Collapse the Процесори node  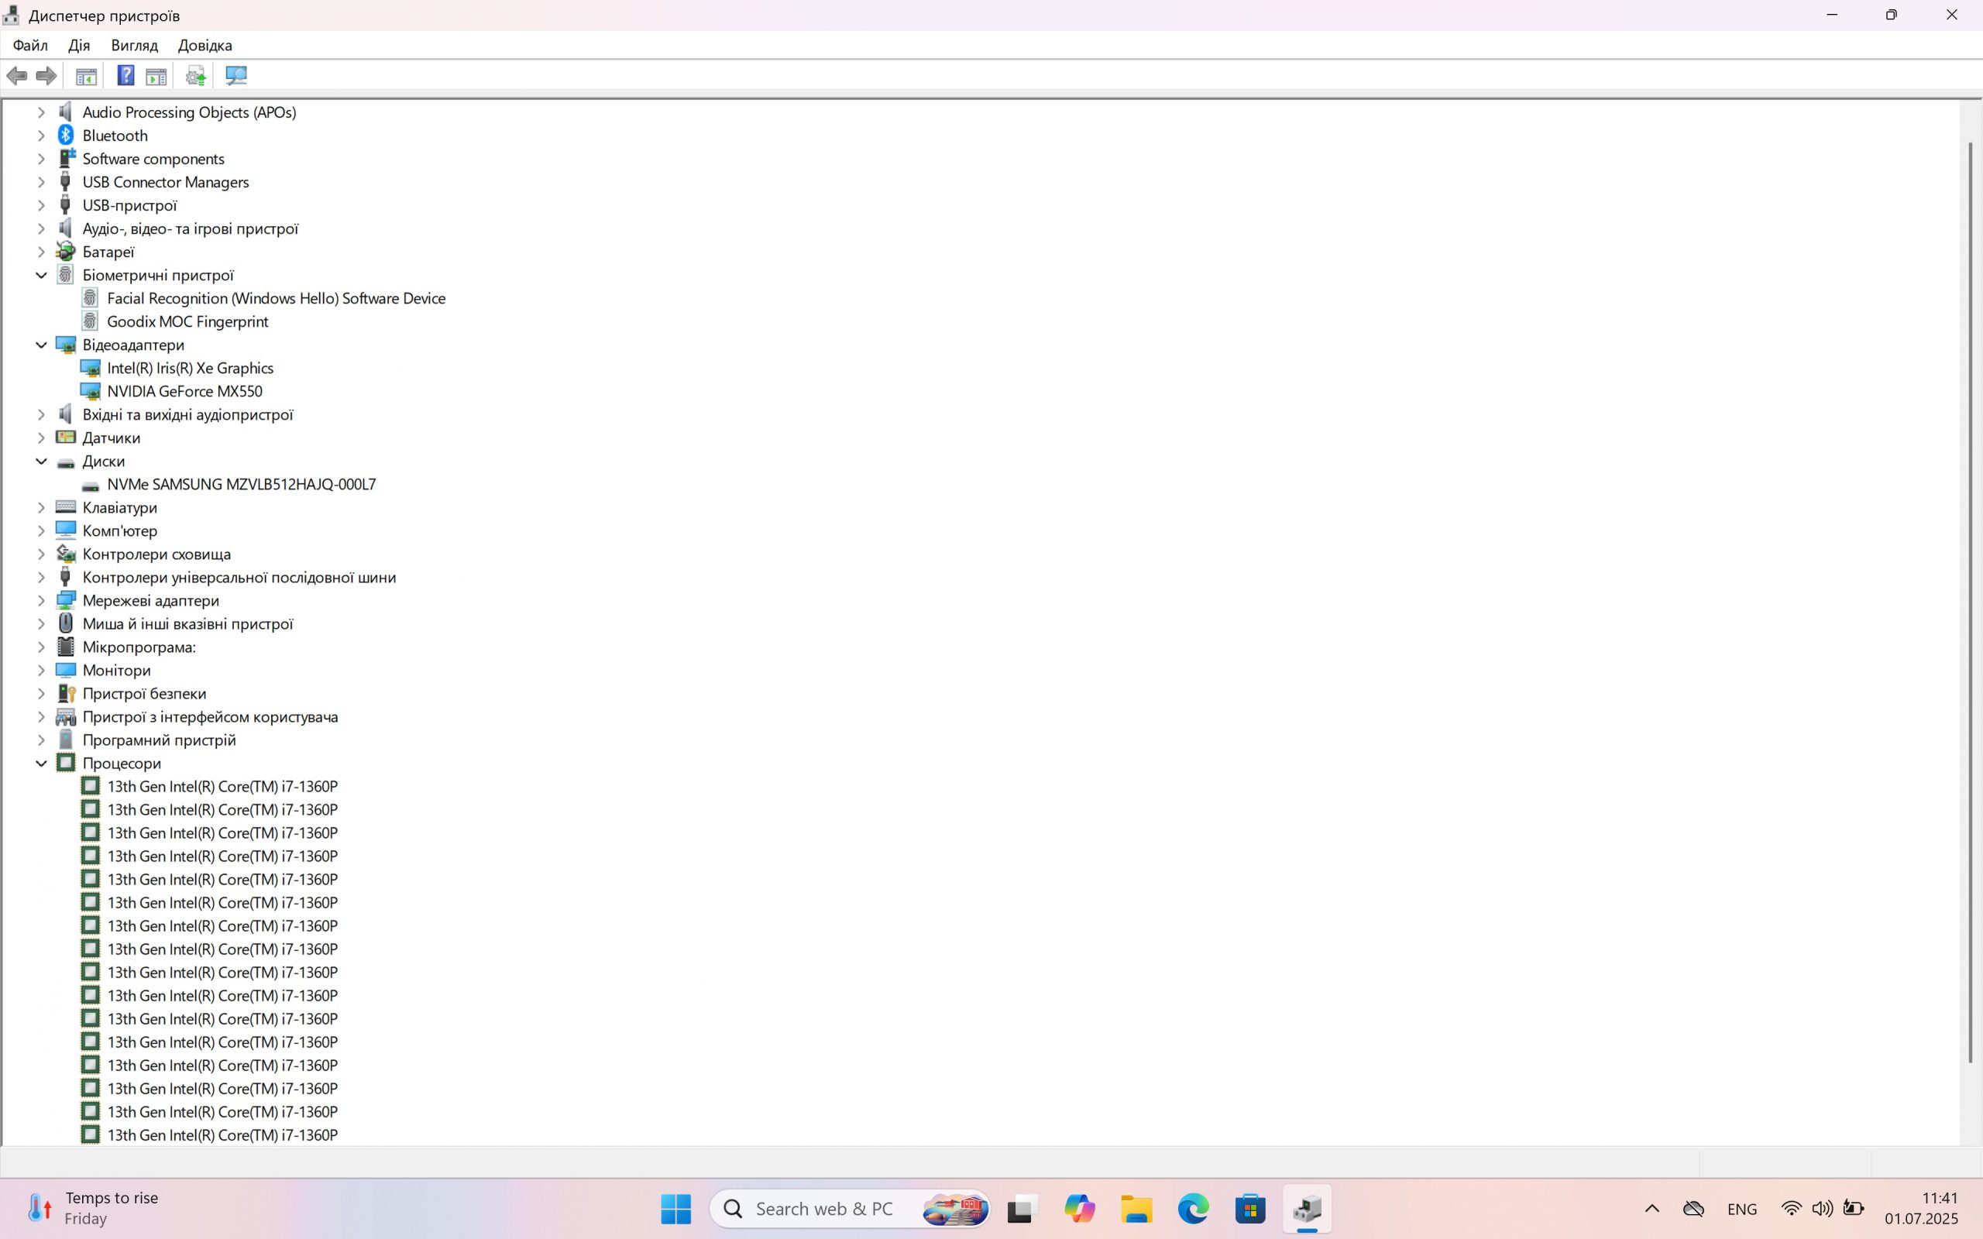41,763
